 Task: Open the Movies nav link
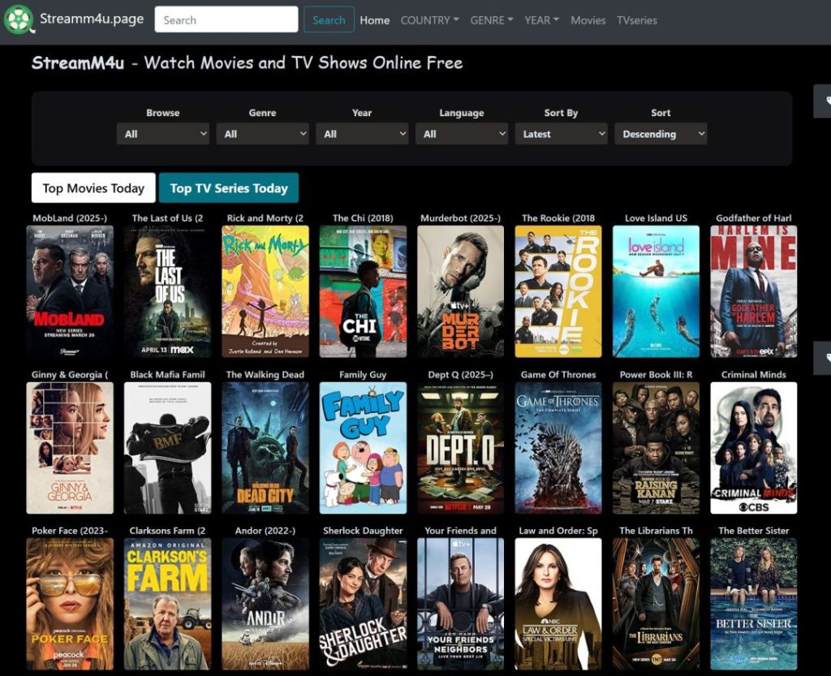coord(588,20)
